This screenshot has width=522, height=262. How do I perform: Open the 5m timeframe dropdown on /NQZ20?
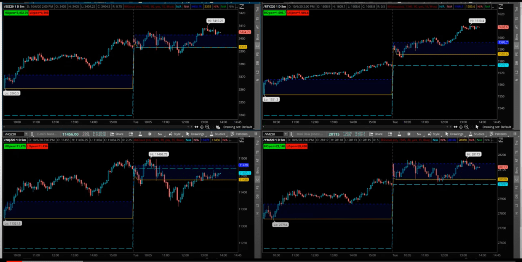pyautogui.click(x=160, y=134)
